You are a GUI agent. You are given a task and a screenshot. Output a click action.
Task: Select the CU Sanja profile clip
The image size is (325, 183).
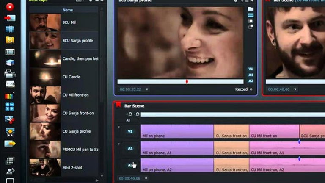point(64,131)
